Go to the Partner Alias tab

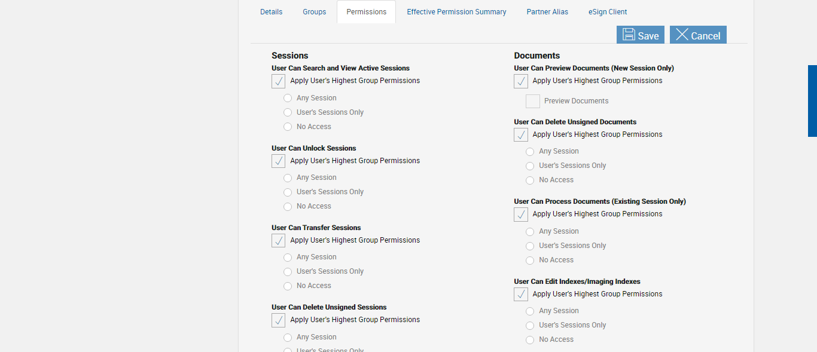coord(547,12)
